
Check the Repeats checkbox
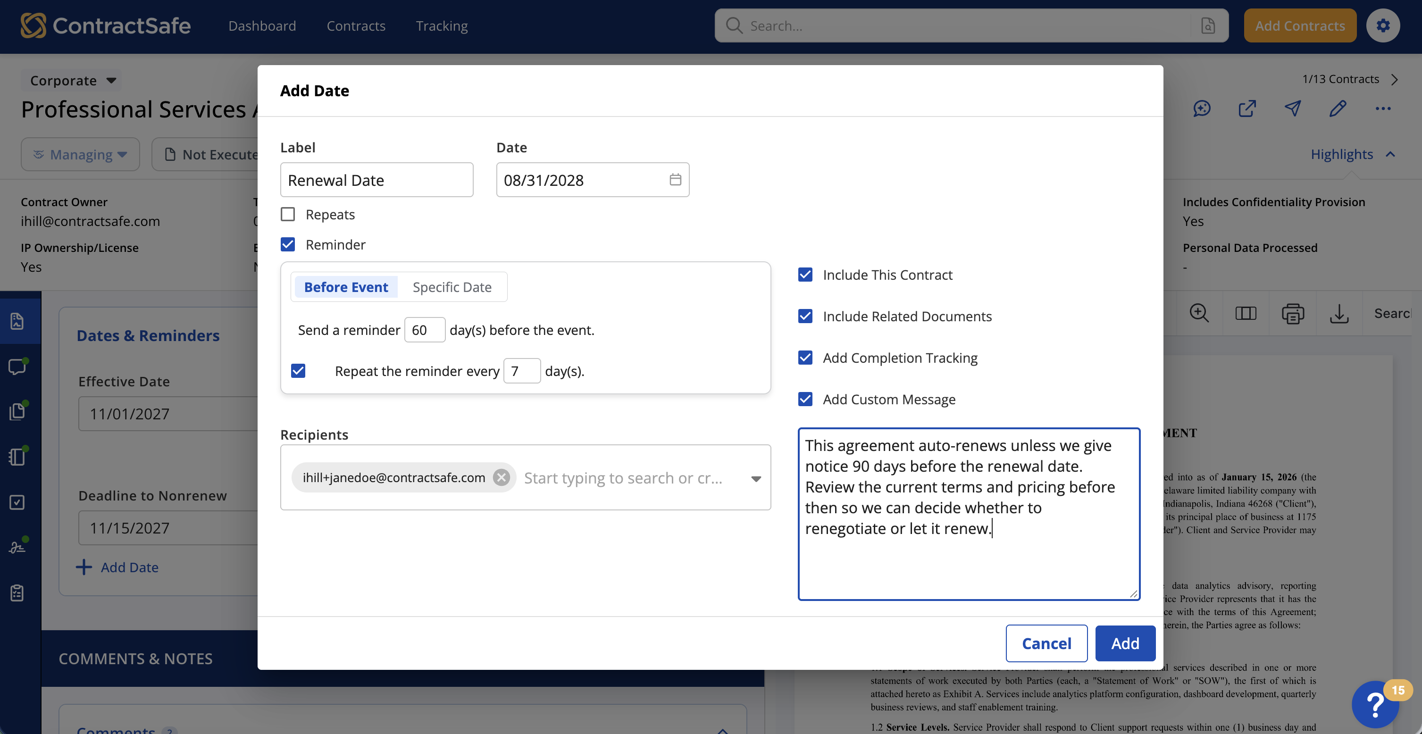(288, 214)
